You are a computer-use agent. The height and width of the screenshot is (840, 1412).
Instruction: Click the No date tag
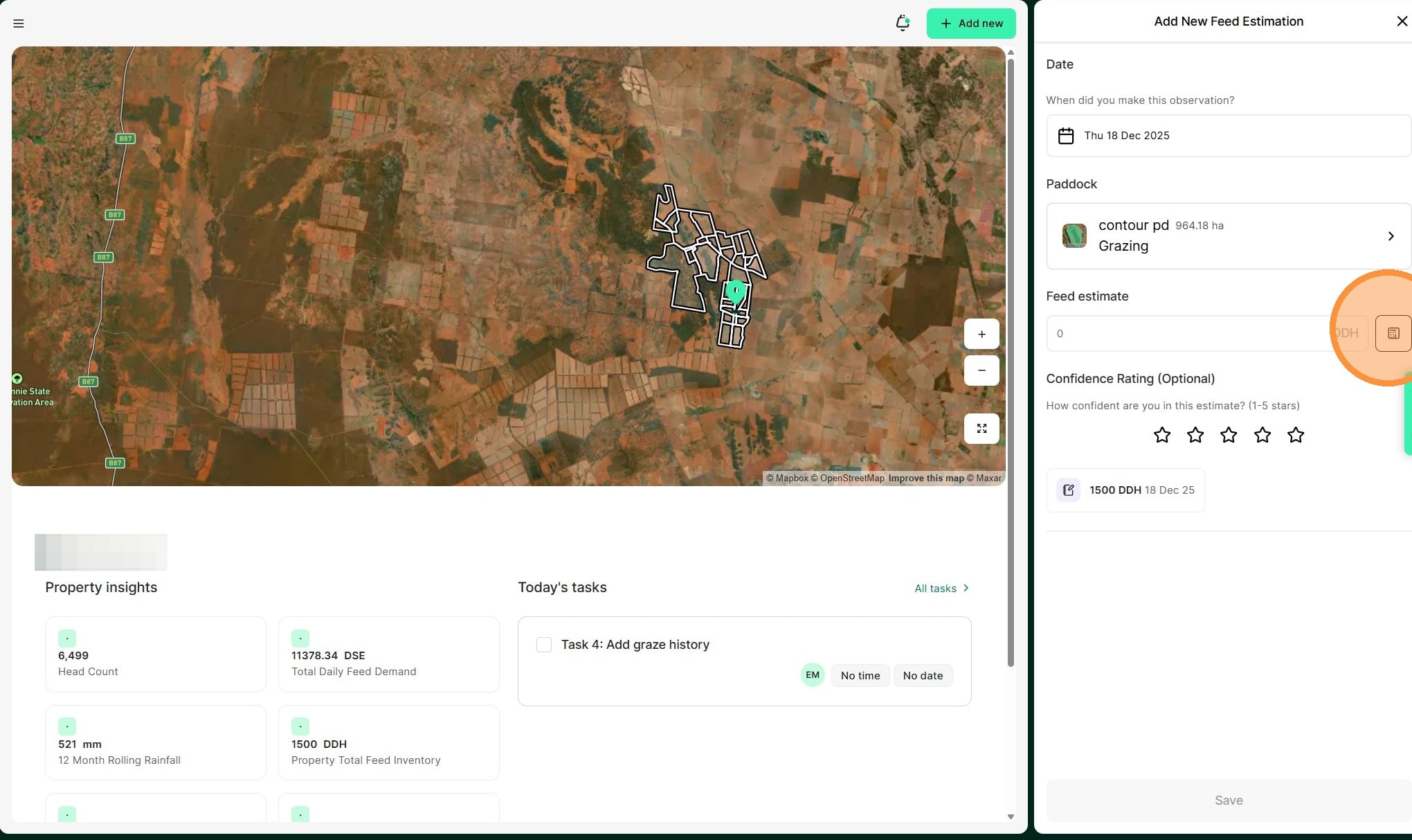pos(923,675)
